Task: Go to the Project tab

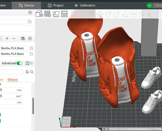Action: [x=56, y=6]
